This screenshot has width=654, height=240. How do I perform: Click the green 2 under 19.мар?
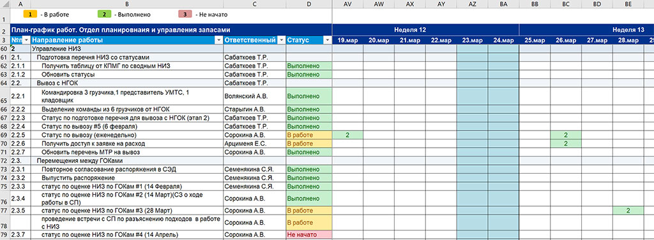click(348, 135)
